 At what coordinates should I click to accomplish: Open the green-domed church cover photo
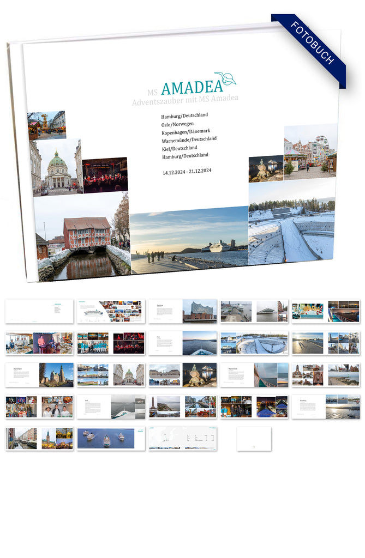(58, 167)
